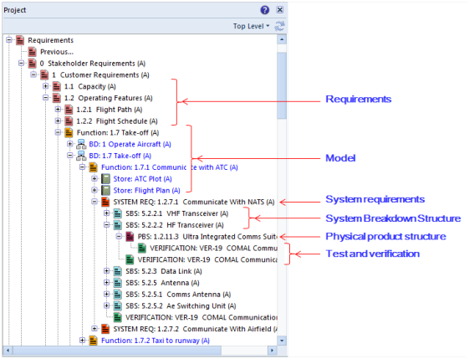
Task: Click the VERIFICATION icon under PBS 1.2.11.3
Action: (142, 249)
